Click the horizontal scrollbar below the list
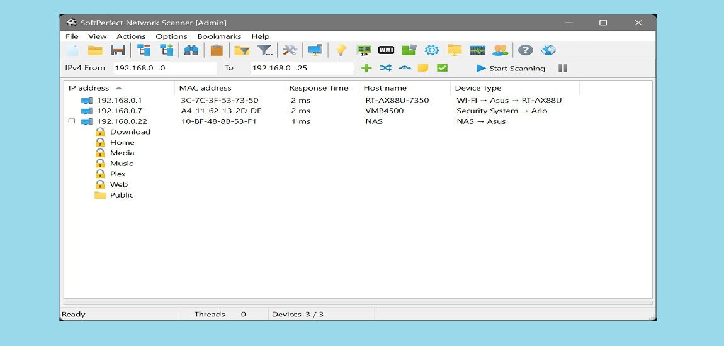 point(358,303)
